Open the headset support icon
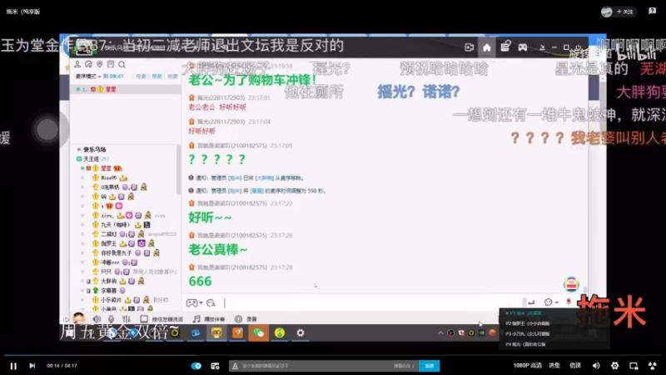Viewport: 666px width, 375px height. coord(88,64)
